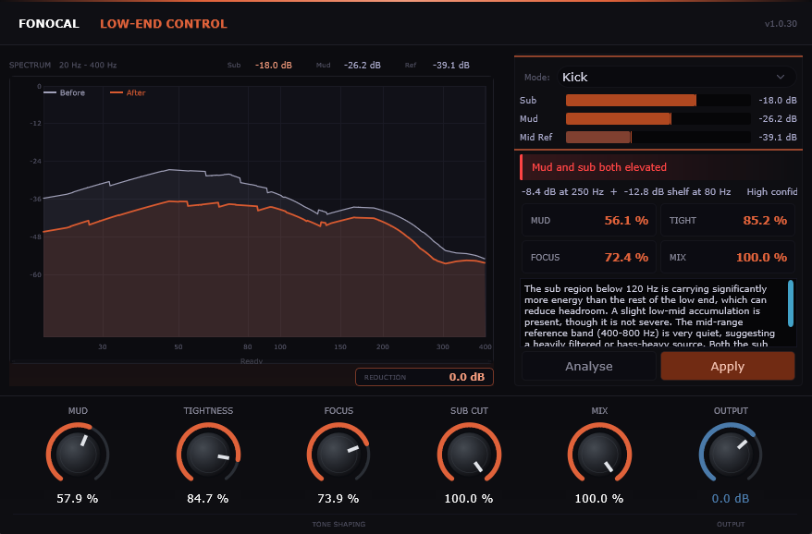The image size is (812, 534).
Task: Click the spectrum graph display
Action: 265,212
